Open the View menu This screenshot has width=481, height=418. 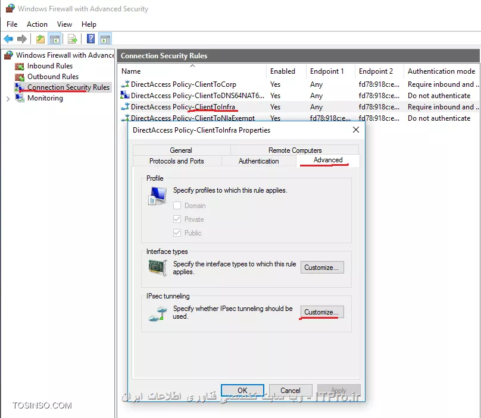click(x=64, y=24)
